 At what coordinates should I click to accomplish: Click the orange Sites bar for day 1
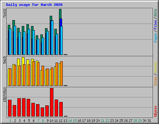[10, 77]
